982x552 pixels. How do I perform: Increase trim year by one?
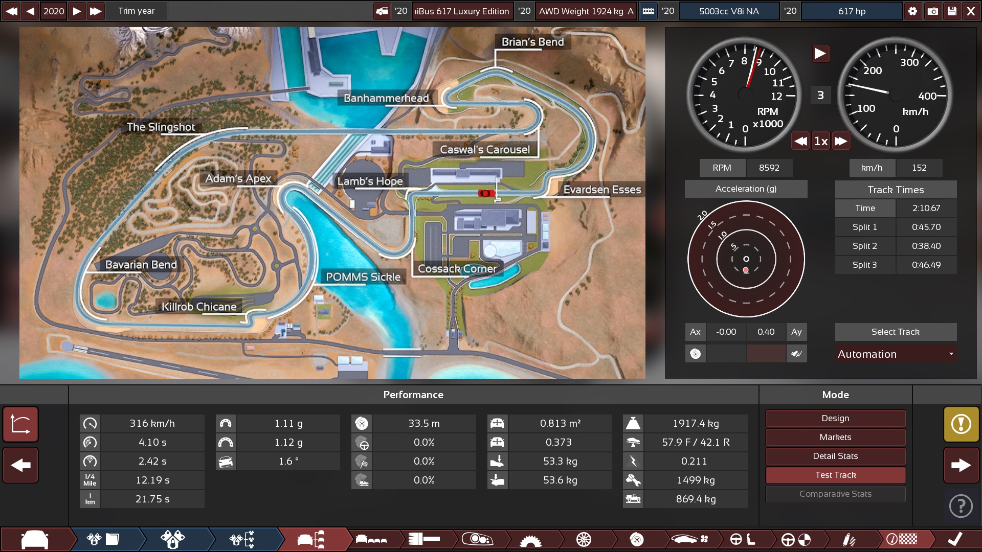[x=77, y=11]
